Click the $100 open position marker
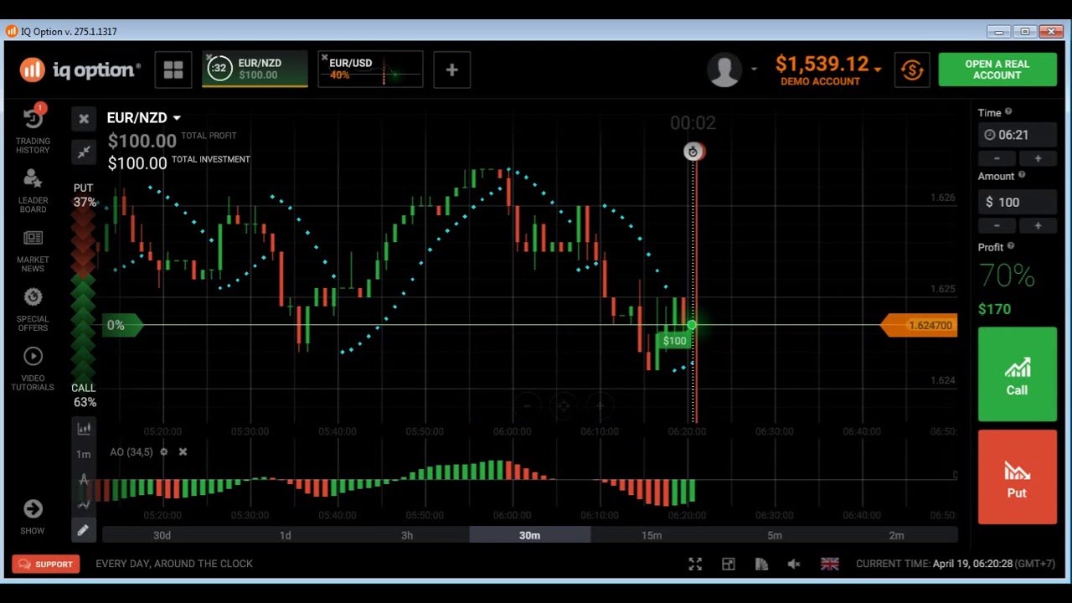Image resolution: width=1072 pixels, height=603 pixels. pyautogui.click(x=674, y=341)
